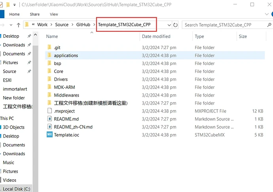Click the Drivers folder icon
273x192 pixels.
tap(49, 79)
